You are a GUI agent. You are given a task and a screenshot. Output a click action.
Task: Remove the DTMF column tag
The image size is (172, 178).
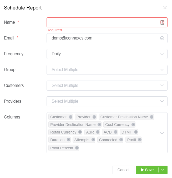point(136,132)
